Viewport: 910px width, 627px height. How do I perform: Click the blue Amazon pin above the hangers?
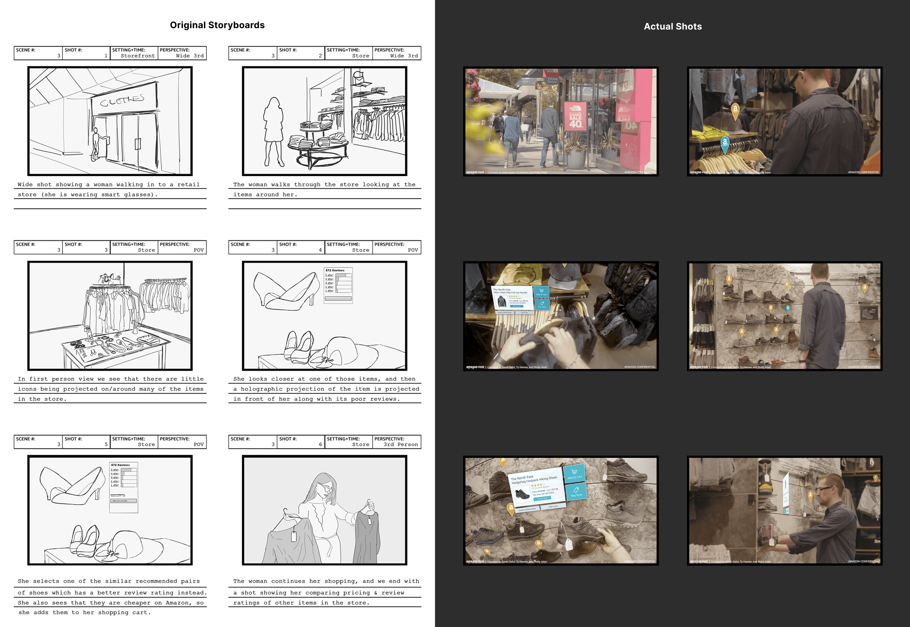tap(725, 144)
